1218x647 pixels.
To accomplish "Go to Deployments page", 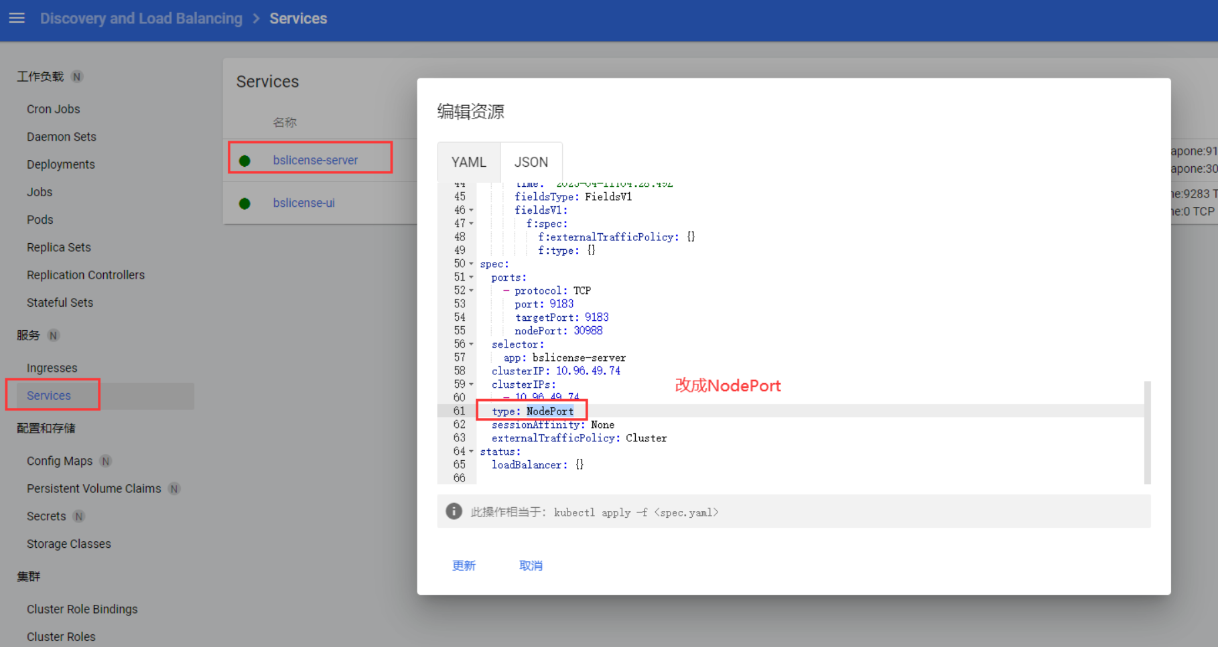I will point(61,164).
